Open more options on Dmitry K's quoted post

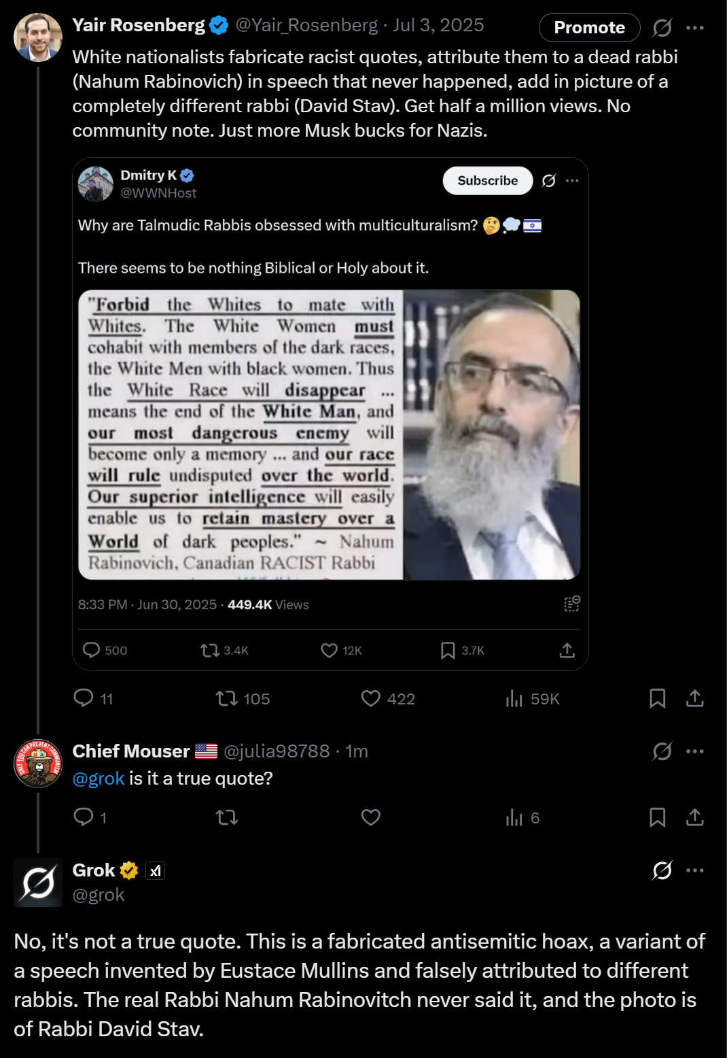click(572, 181)
